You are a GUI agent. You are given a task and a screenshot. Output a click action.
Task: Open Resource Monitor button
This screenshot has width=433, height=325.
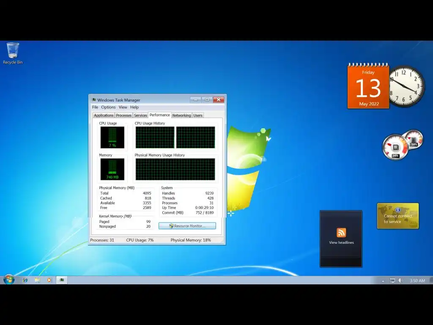coord(187,226)
